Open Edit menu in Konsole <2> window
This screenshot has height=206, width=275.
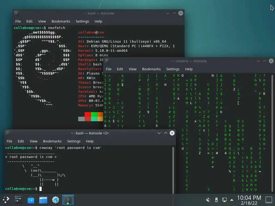[x=21, y=141]
